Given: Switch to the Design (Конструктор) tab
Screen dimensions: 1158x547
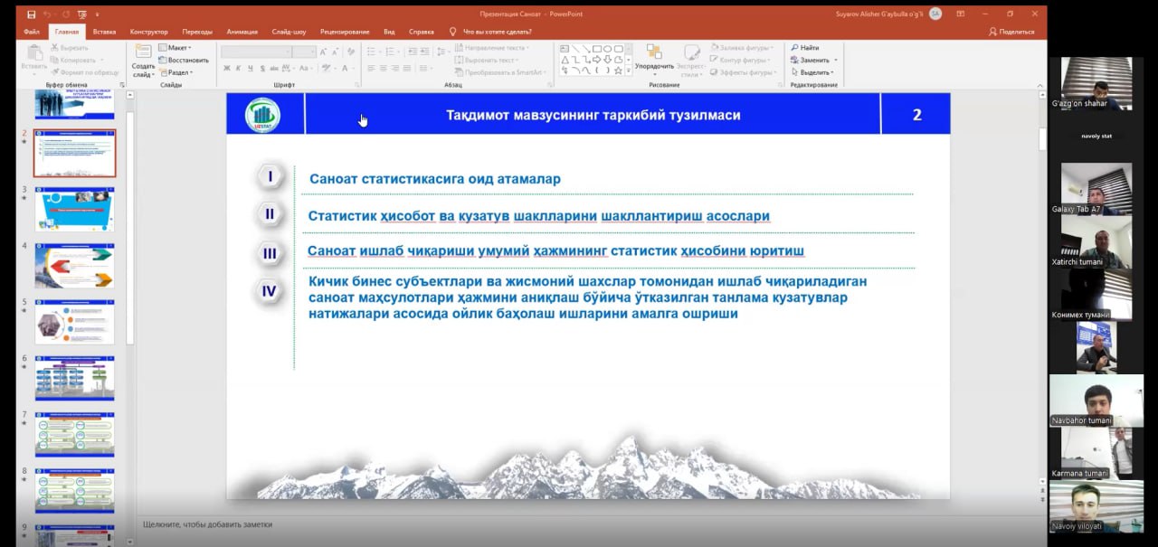Looking at the screenshot, I should (x=148, y=32).
